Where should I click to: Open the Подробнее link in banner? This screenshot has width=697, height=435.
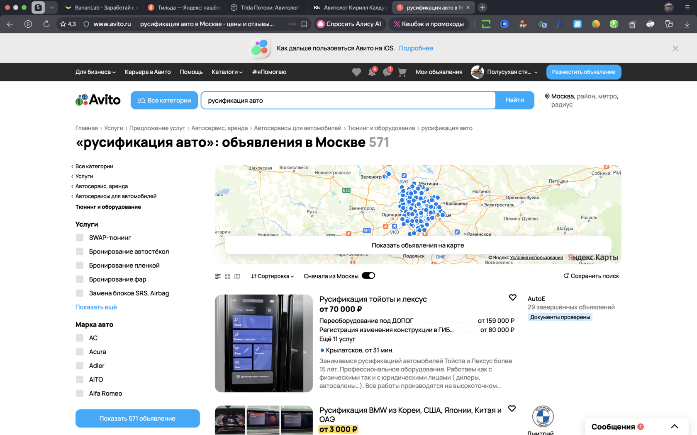(x=416, y=48)
